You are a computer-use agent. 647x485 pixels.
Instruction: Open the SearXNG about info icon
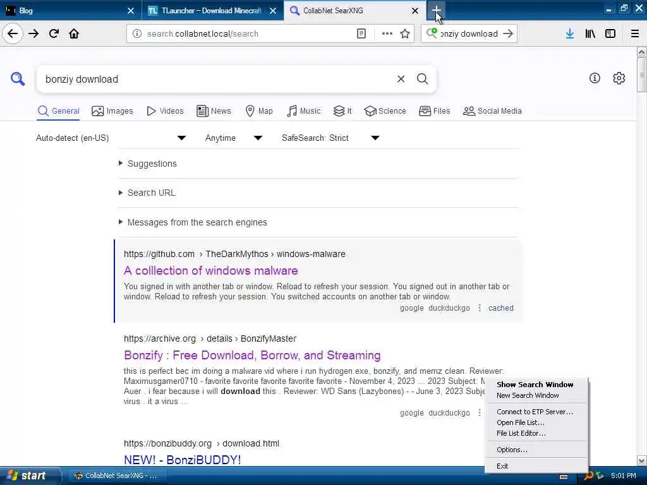(595, 78)
